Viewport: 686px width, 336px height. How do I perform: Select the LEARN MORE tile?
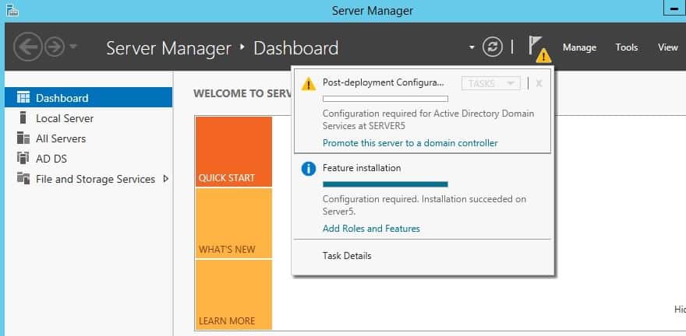(234, 295)
